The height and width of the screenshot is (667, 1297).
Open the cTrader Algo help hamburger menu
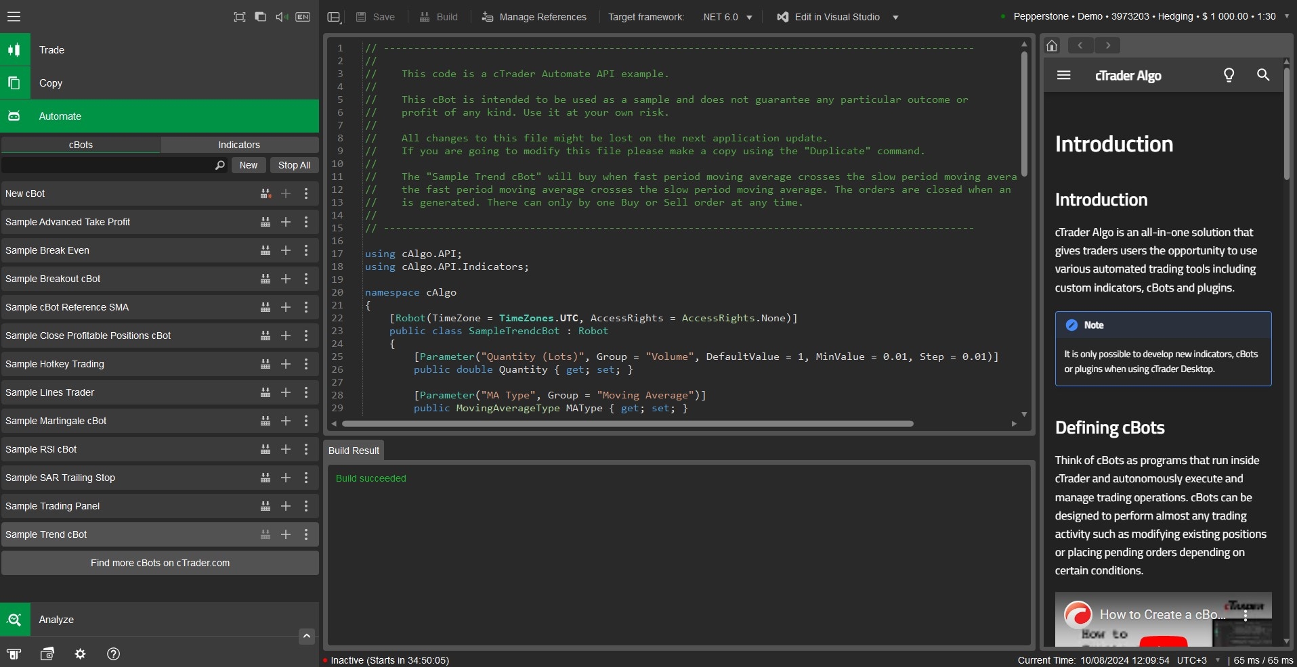(x=1064, y=75)
